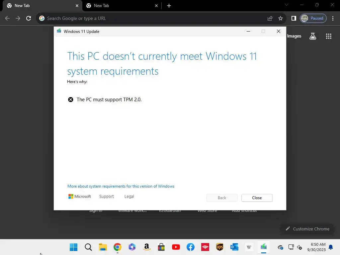Close Windows 11 Update dialog via title X
340x255 pixels.
[x=279, y=32]
